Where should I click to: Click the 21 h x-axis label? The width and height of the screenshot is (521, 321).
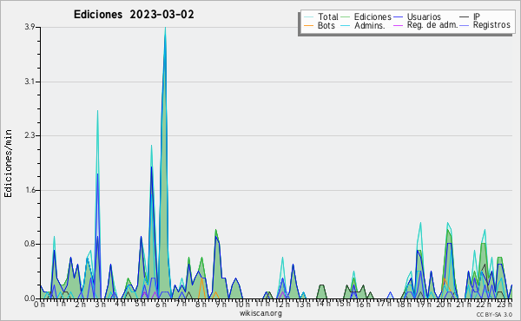[464, 304]
